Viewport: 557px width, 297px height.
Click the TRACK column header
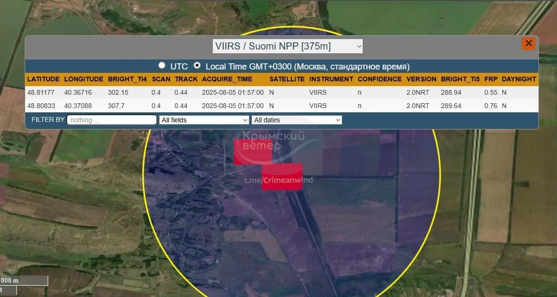pyautogui.click(x=186, y=79)
